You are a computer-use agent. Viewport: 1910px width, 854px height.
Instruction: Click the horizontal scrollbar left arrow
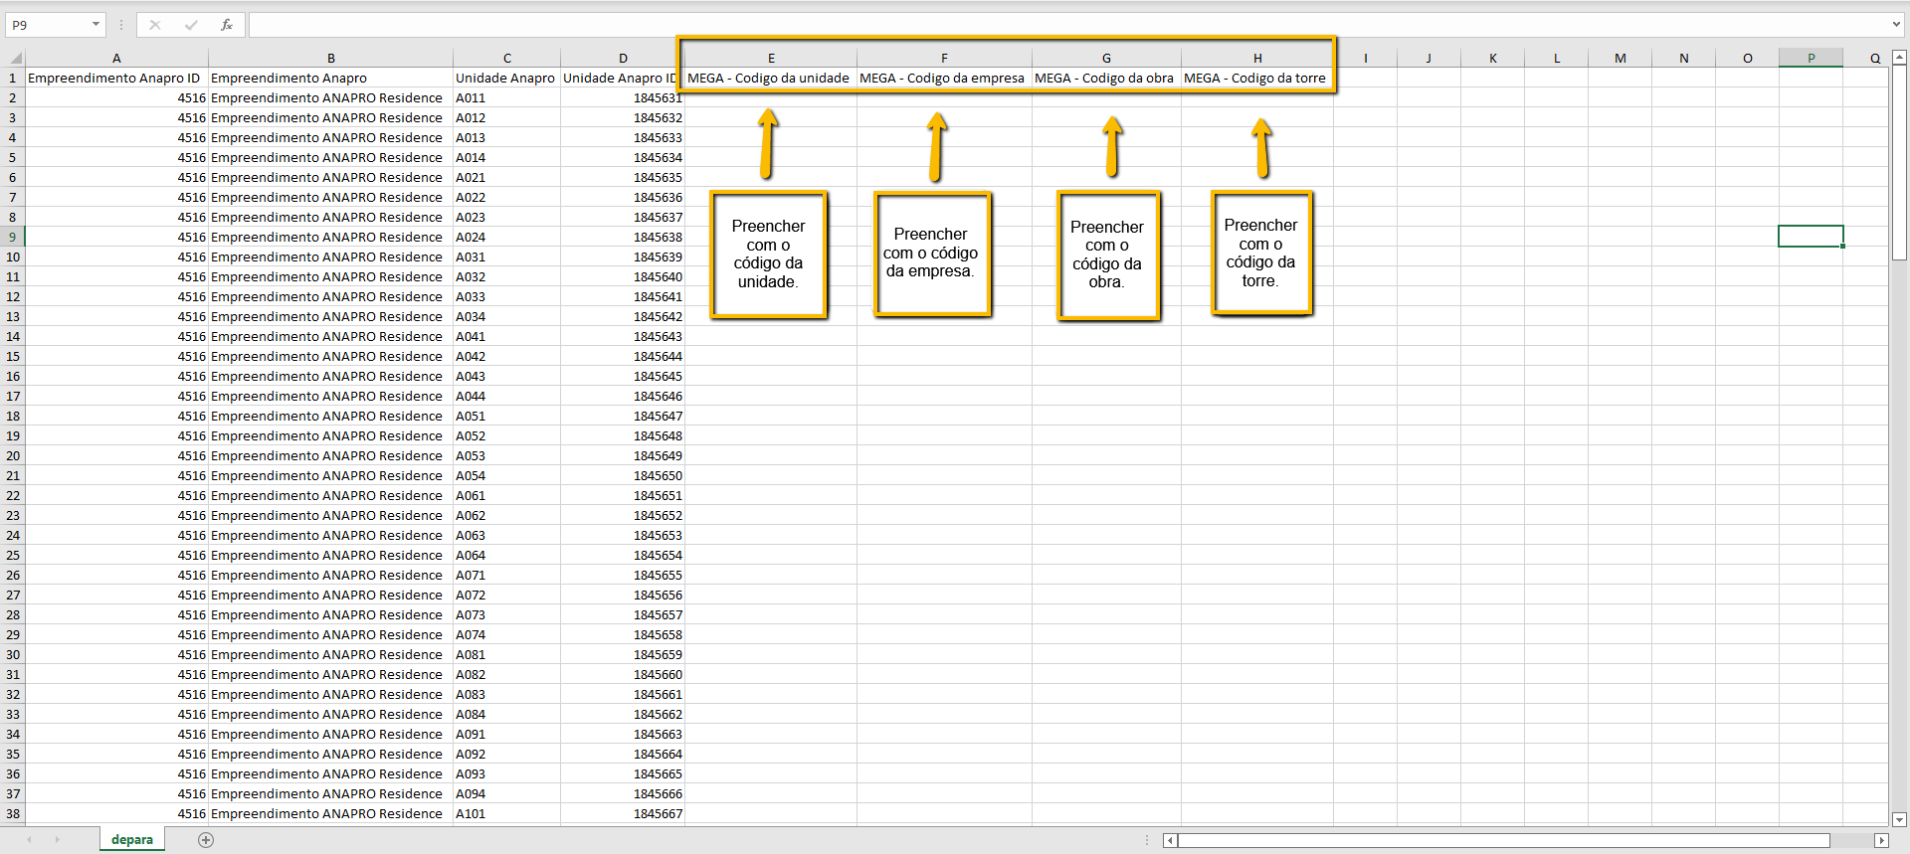point(1171,841)
